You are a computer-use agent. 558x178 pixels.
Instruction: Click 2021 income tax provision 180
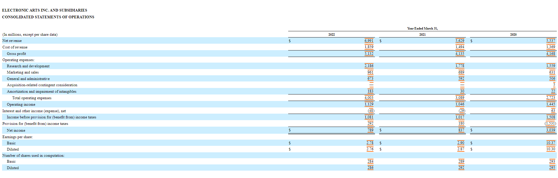click(x=461, y=123)
